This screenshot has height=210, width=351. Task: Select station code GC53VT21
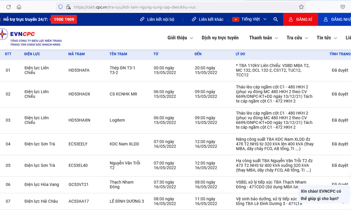(x=78, y=185)
